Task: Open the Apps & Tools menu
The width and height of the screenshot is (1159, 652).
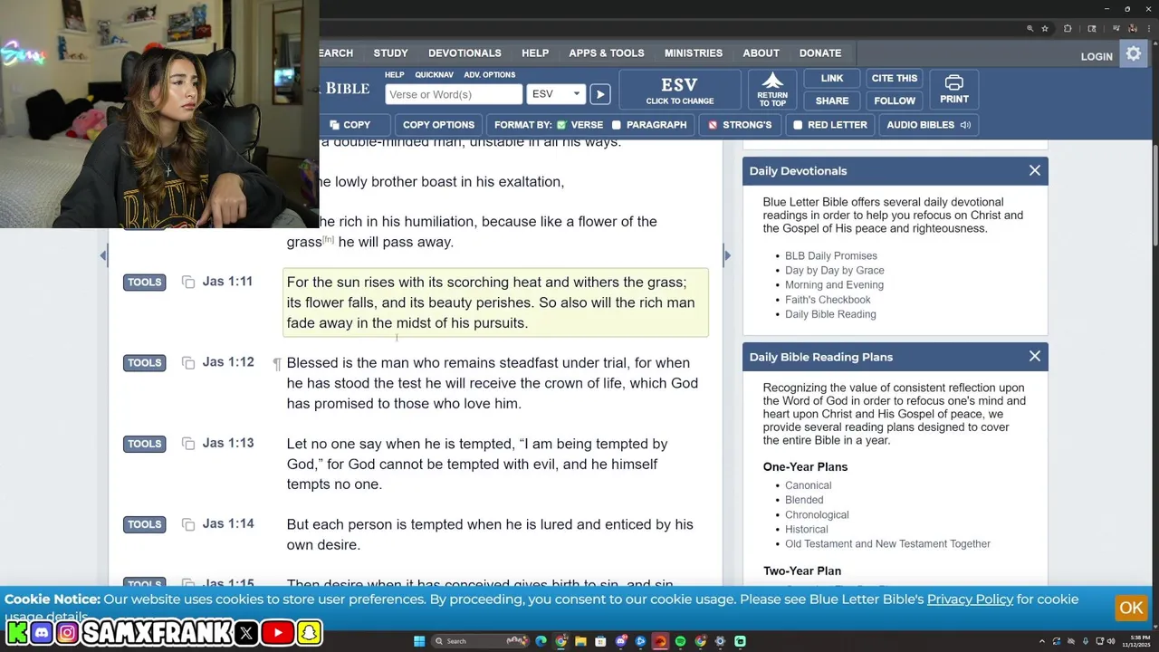Action: pos(607,53)
